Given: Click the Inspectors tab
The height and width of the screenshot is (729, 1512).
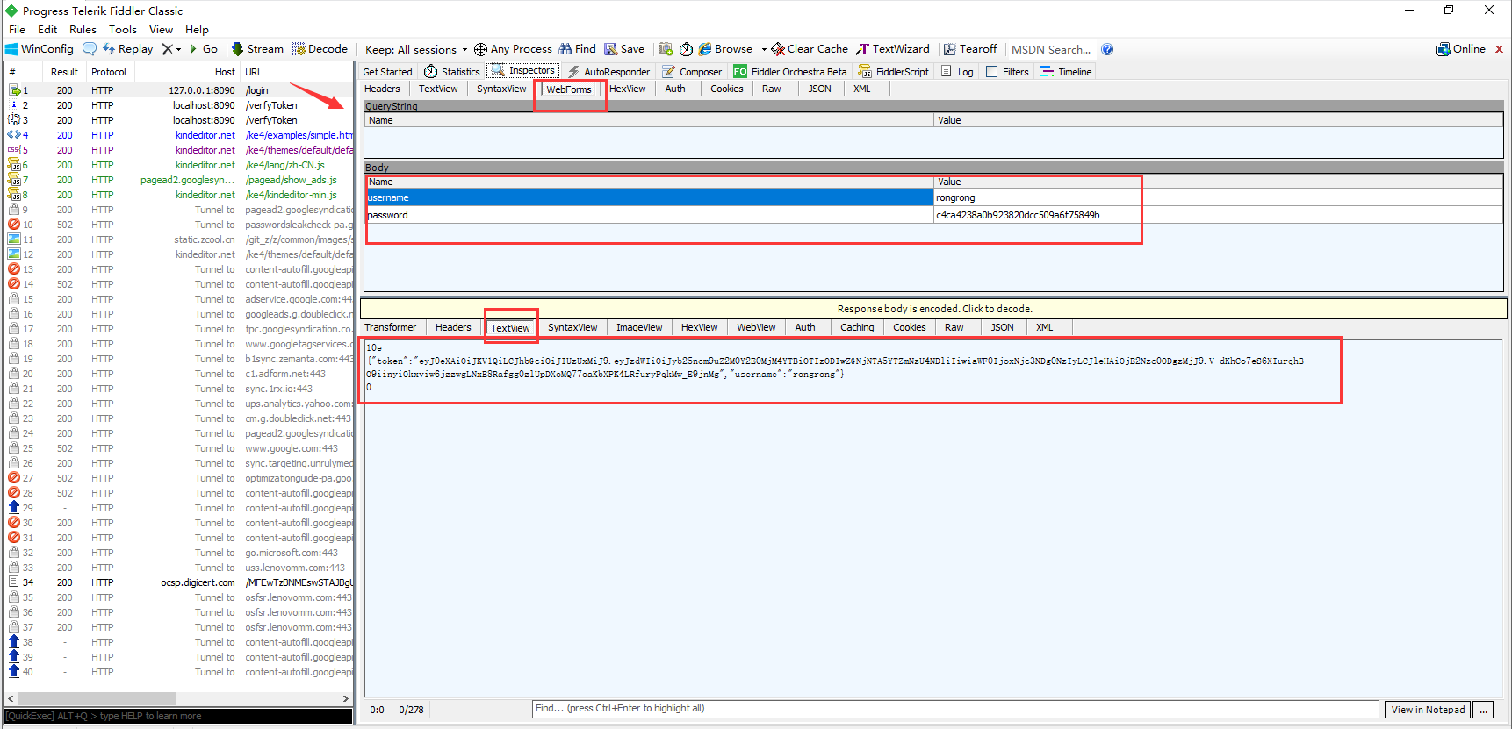Looking at the screenshot, I should coord(523,71).
